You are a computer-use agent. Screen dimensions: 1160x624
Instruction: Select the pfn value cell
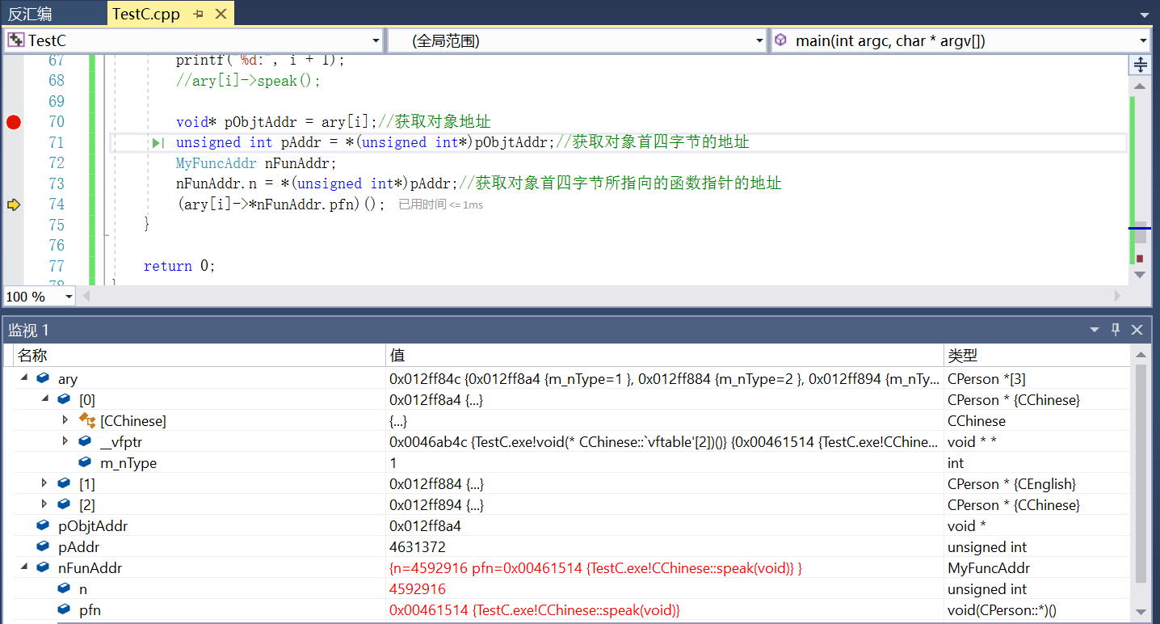[x=665, y=609]
